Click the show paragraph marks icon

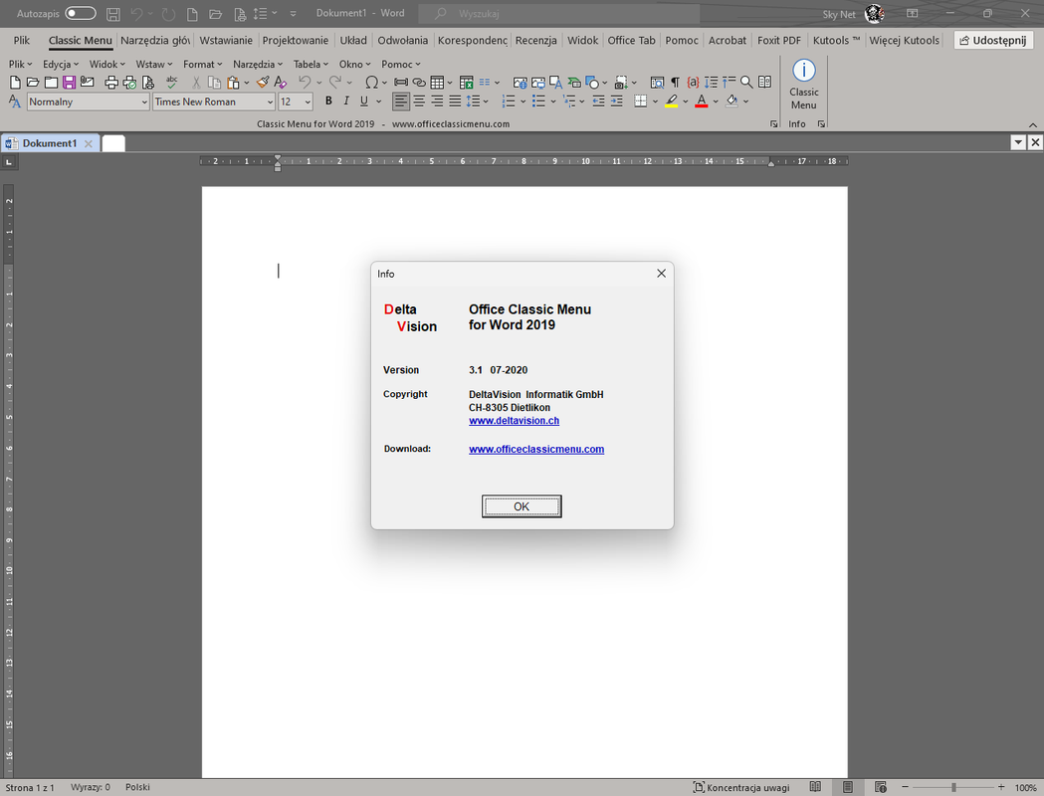coord(675,83)
